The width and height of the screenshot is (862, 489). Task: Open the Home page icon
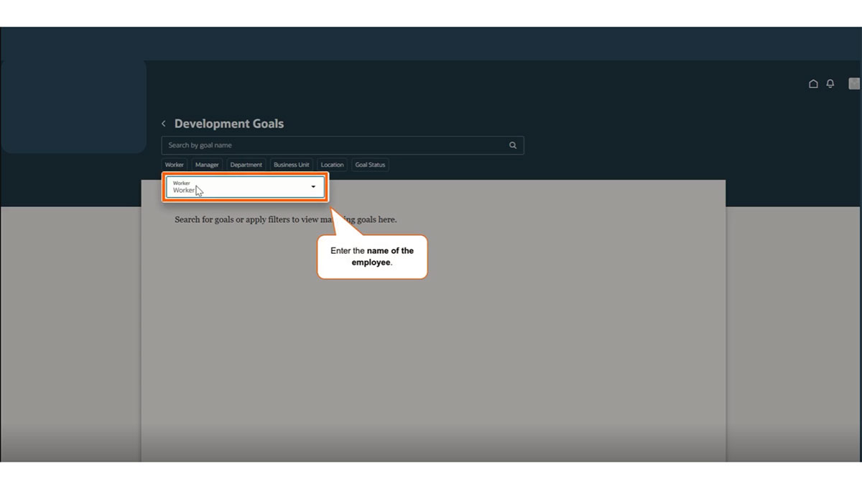click(x=813, y=84)
